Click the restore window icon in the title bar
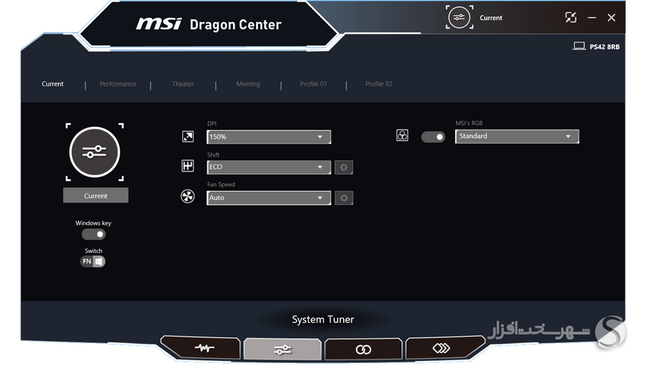 click(x=571, y=17)
